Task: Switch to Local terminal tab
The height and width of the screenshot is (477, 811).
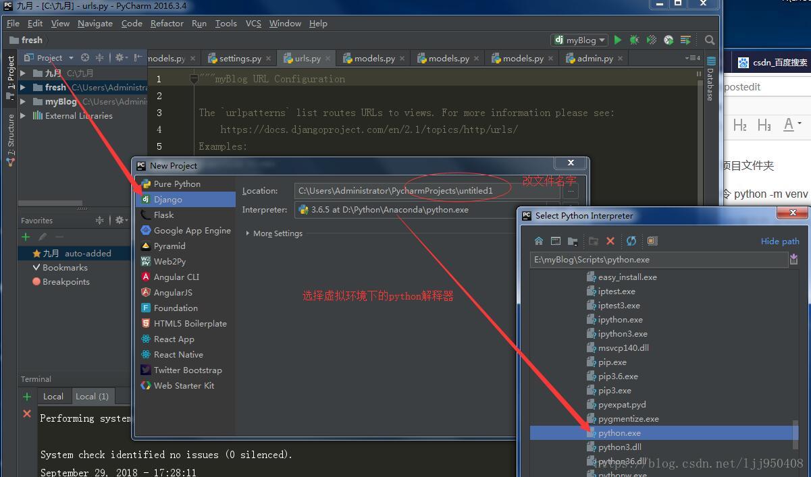Action: [53, 396]
